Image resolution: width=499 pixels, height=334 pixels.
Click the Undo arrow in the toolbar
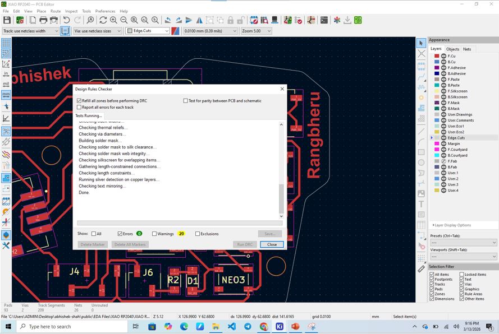coord(66,20)
